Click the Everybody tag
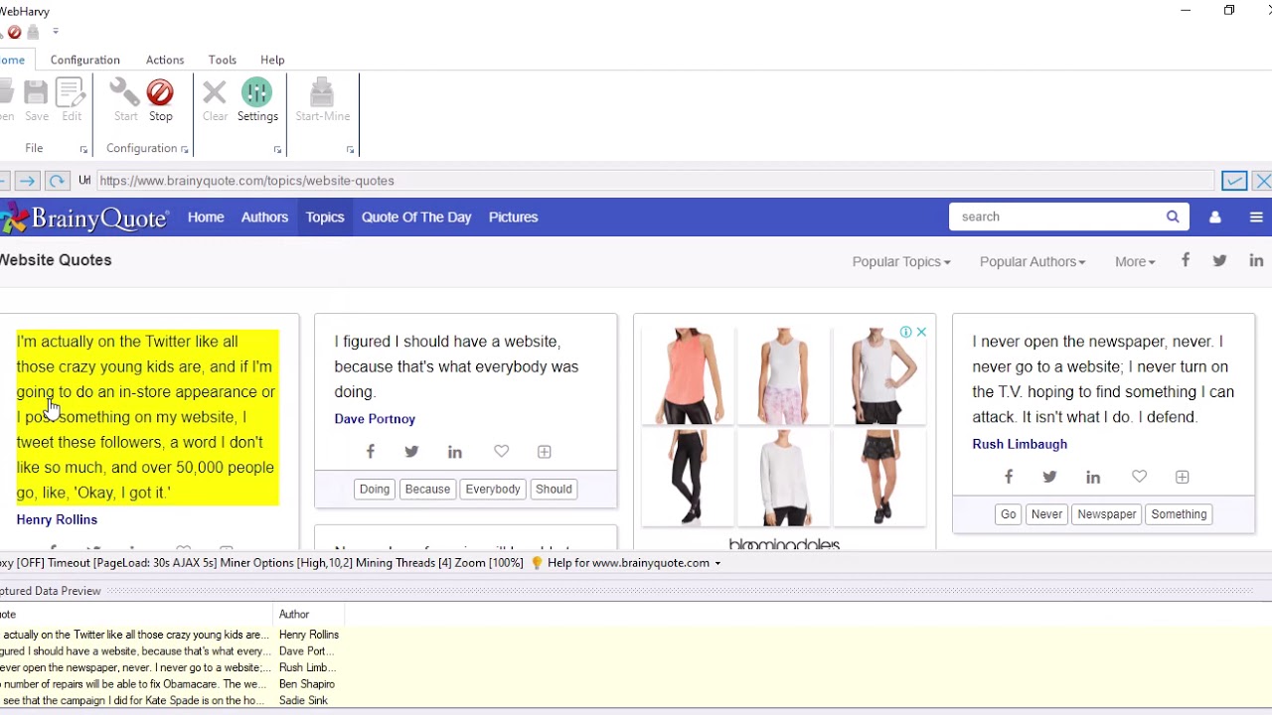 pyautogui.click(x=493, y=490)
